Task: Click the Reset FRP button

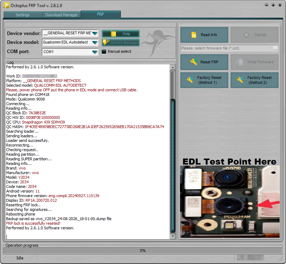Action: 204,62
